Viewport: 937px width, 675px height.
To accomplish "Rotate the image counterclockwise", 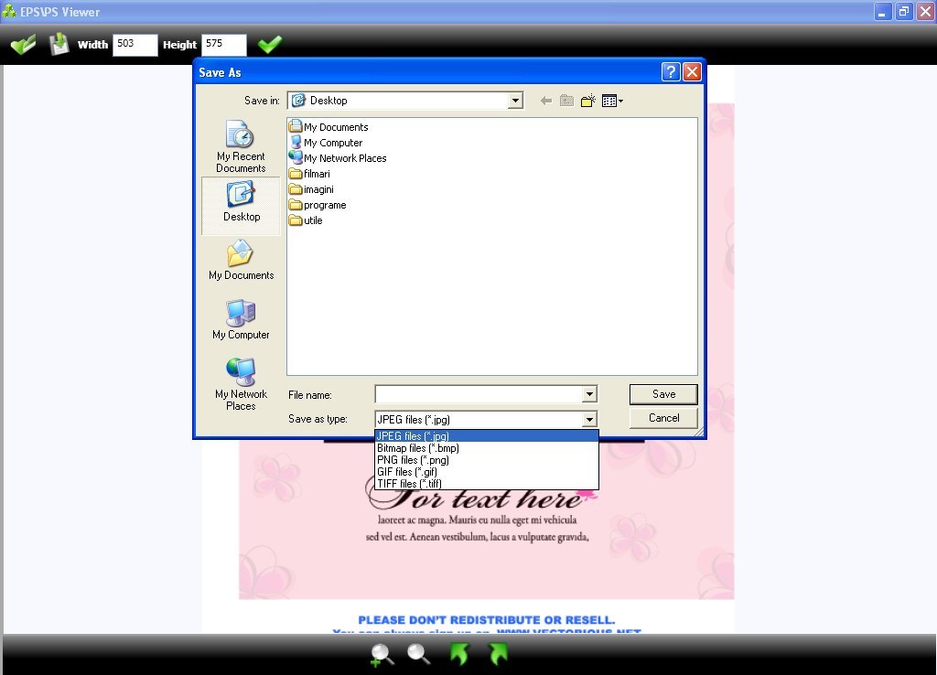I will point(459,654).
